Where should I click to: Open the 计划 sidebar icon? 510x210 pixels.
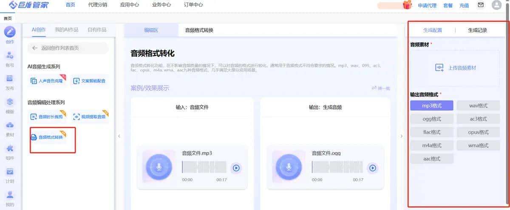coord(10,172)
